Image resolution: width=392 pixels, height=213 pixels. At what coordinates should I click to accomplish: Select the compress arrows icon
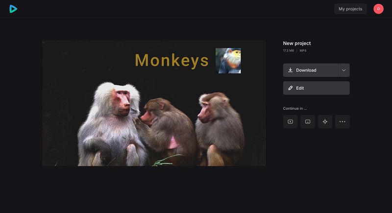[325, 121]
